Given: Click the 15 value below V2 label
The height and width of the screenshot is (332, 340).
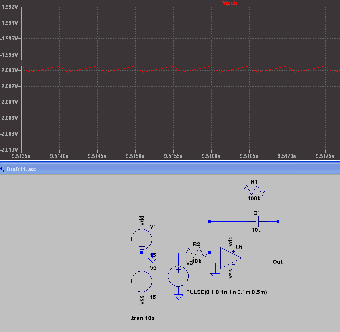Looking at the screenshot, I should (153, 297).
